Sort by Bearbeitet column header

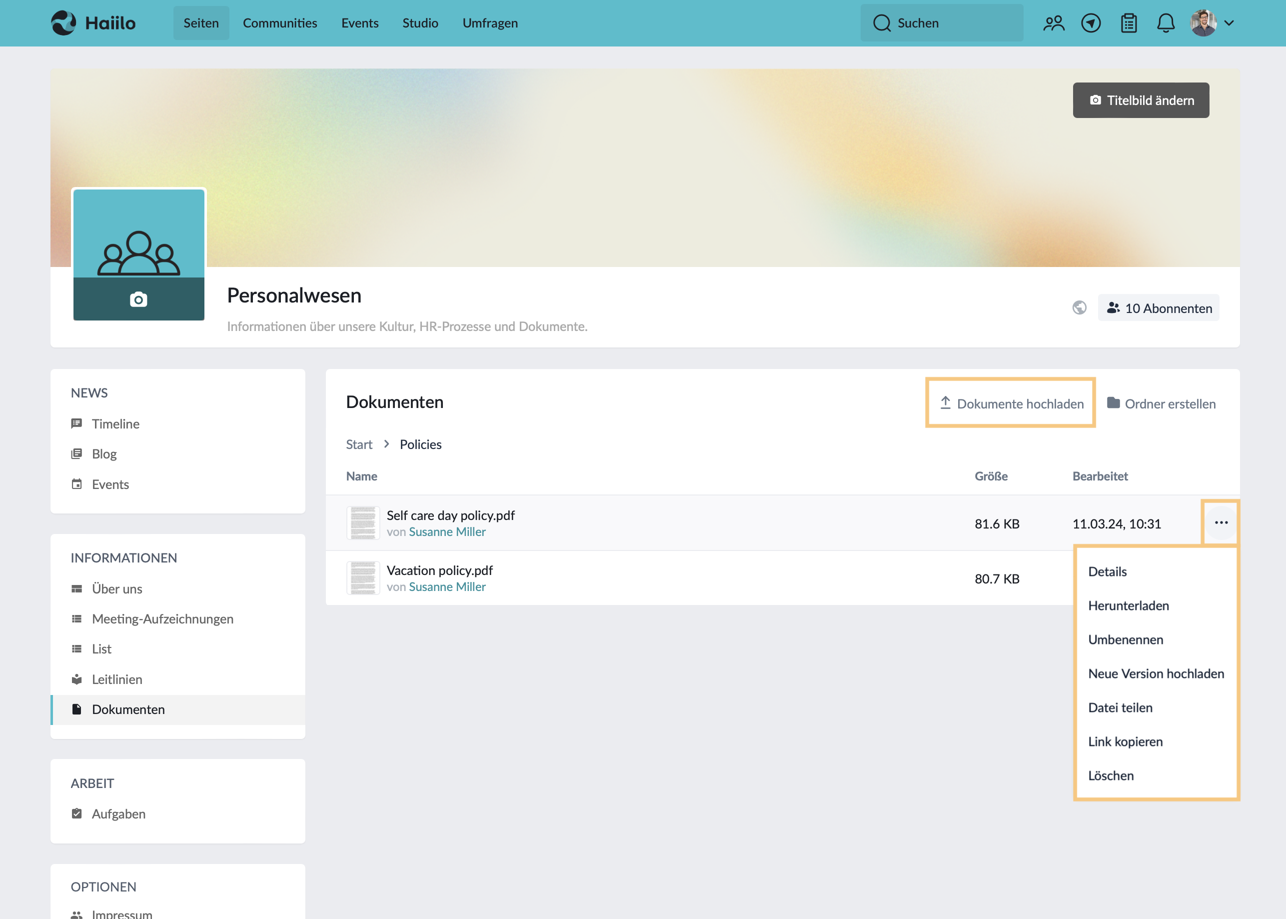(1100, 476)
